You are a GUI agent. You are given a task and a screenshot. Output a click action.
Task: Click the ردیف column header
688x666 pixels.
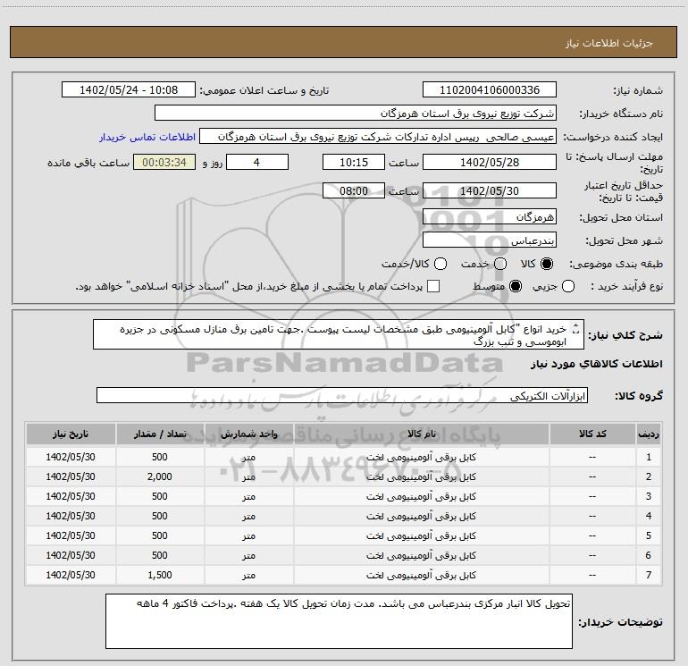pyautogui.click(x=649, y=434)
